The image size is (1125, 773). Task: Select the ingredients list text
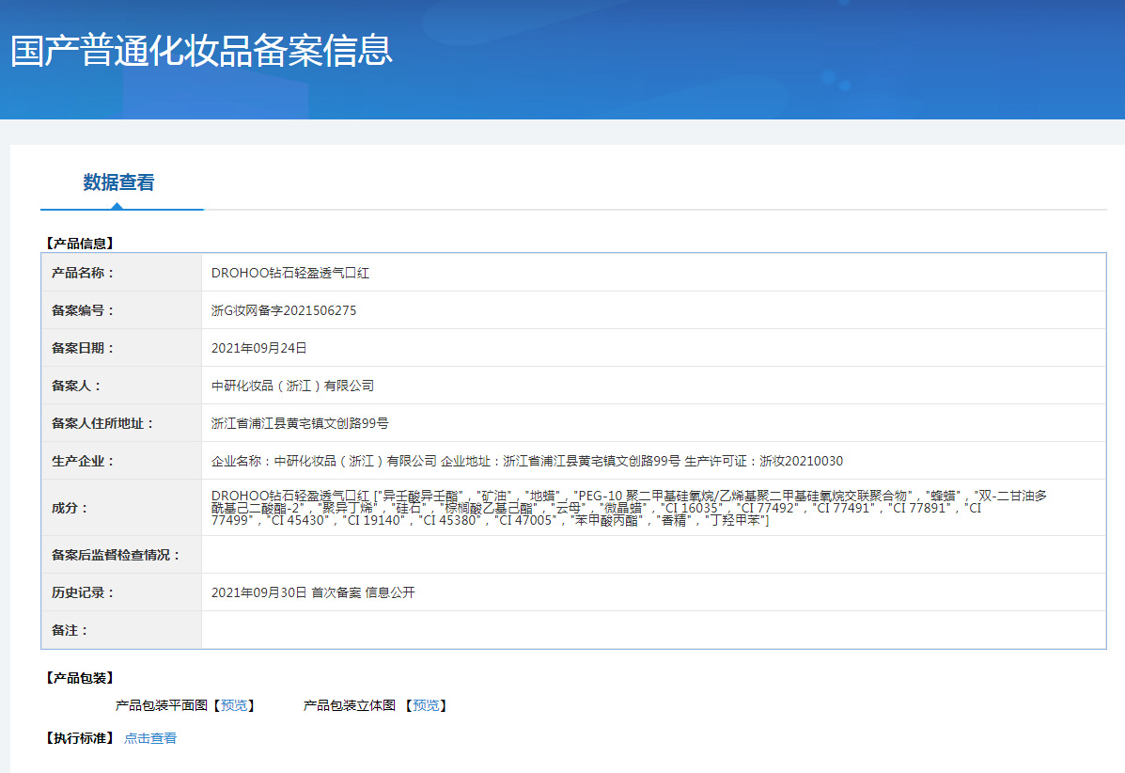(629, 508)
